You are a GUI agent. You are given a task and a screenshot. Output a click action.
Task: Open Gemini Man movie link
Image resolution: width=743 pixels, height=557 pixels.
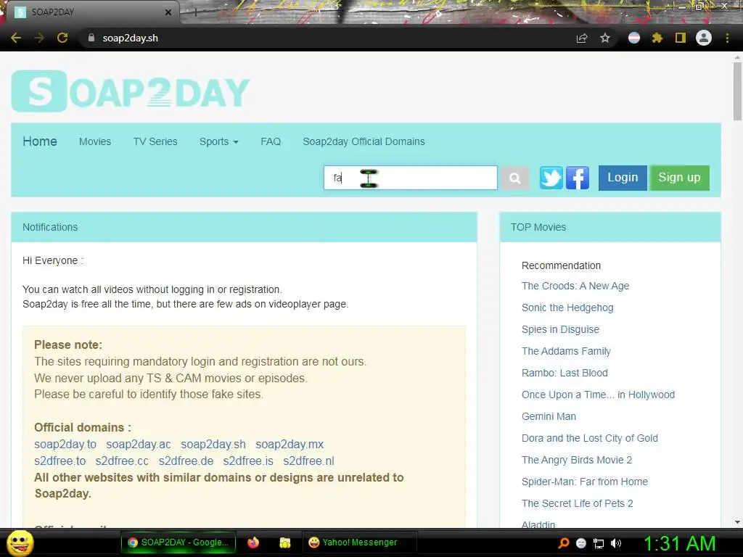[x=549, y=417]
